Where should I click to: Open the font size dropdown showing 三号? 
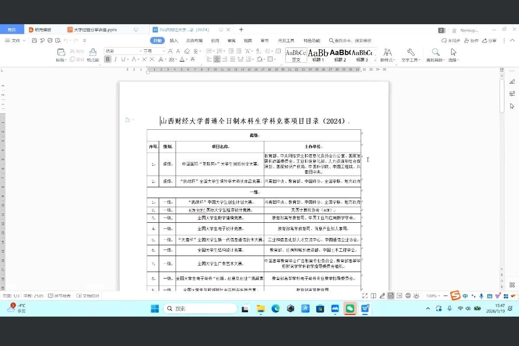154,51
